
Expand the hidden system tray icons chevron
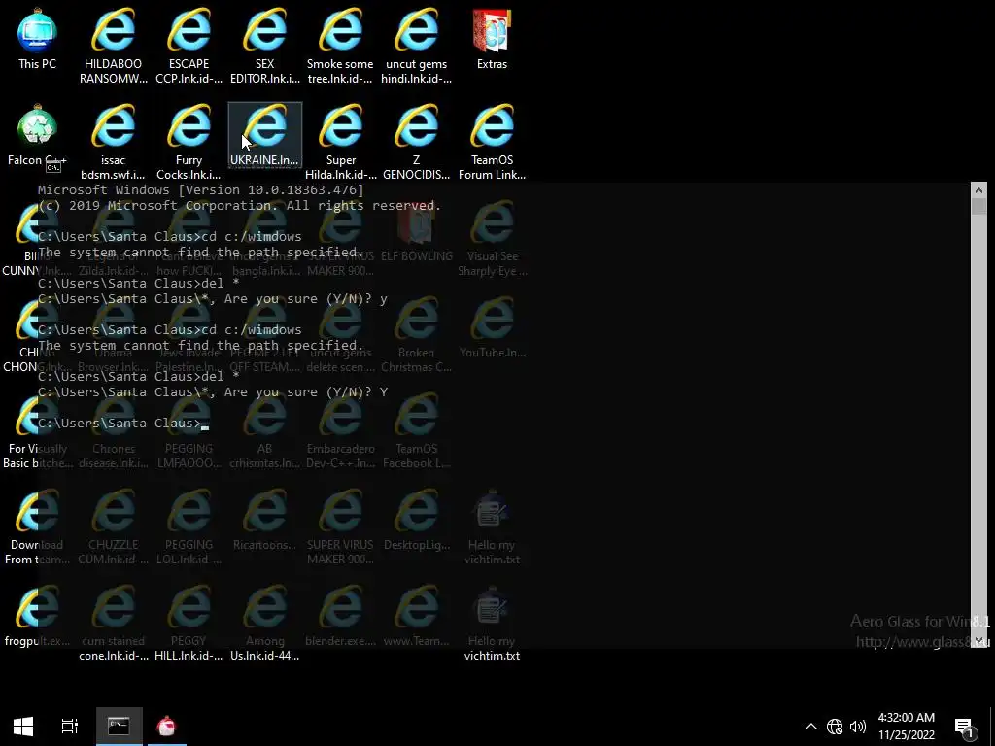tap(811, 727)
